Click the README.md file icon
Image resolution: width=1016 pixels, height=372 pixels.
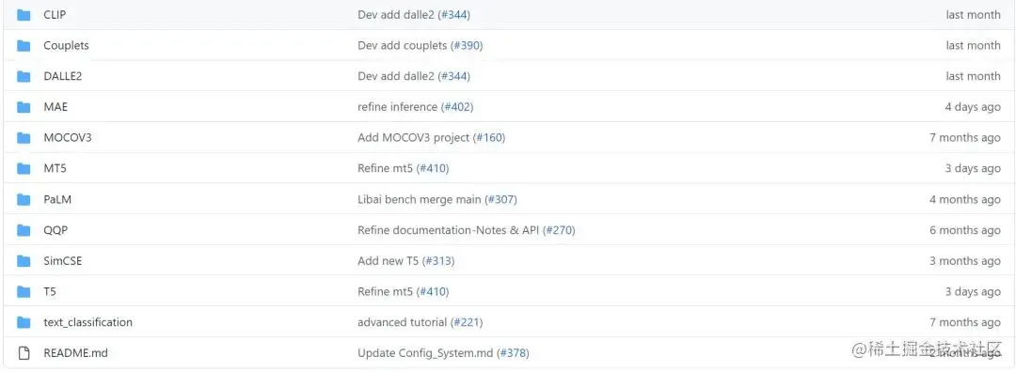tap(24, 353)
